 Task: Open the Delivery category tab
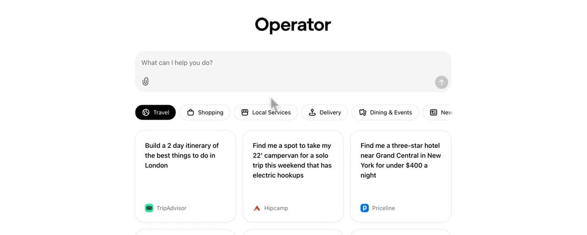[324, 112]
